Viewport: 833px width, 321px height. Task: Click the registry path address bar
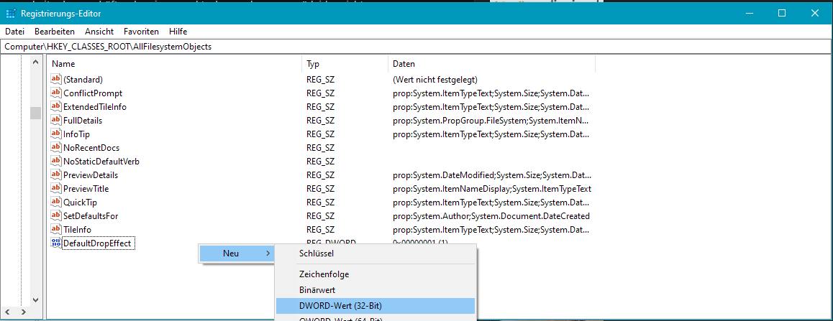coord(416,47)
